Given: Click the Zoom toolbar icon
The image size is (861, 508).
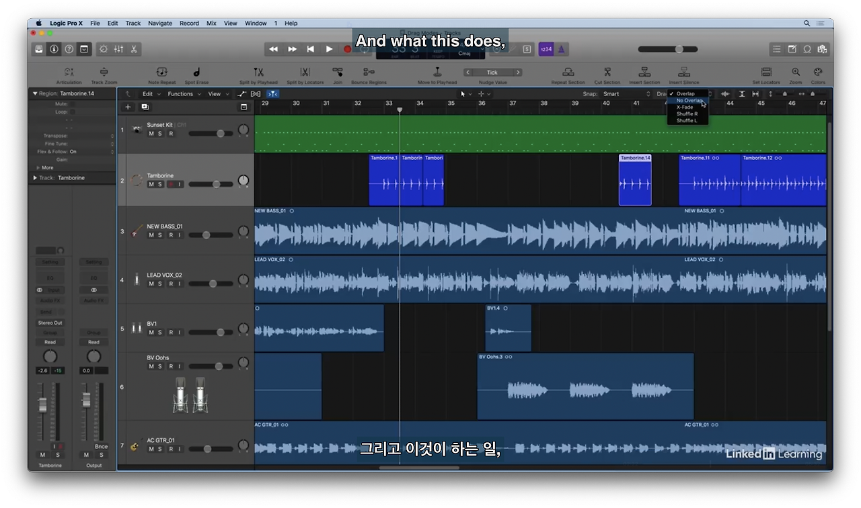Looking at the screenshot, I should (x=796, y=72).
